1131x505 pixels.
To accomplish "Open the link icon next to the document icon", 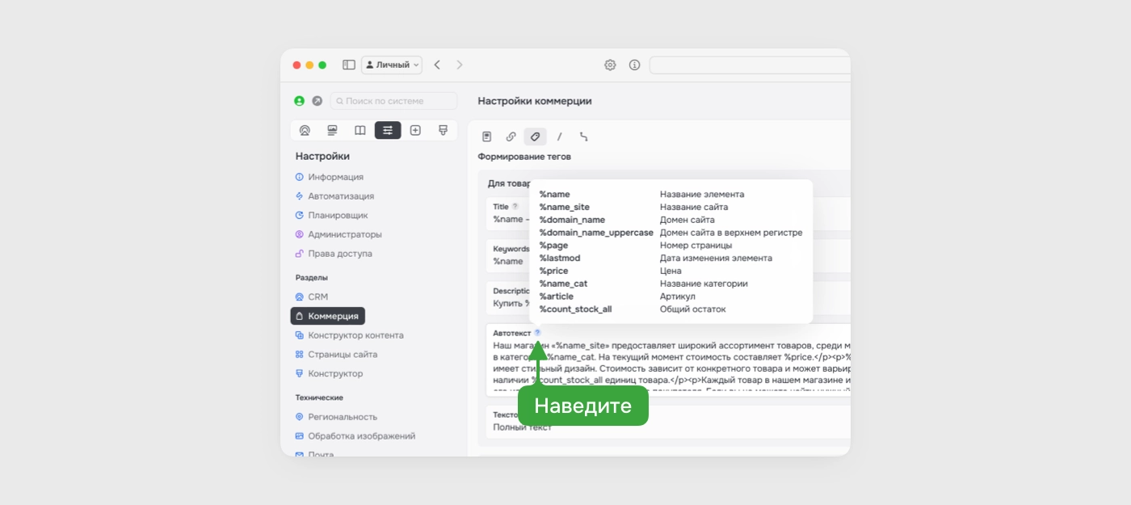I will (511, 137).
